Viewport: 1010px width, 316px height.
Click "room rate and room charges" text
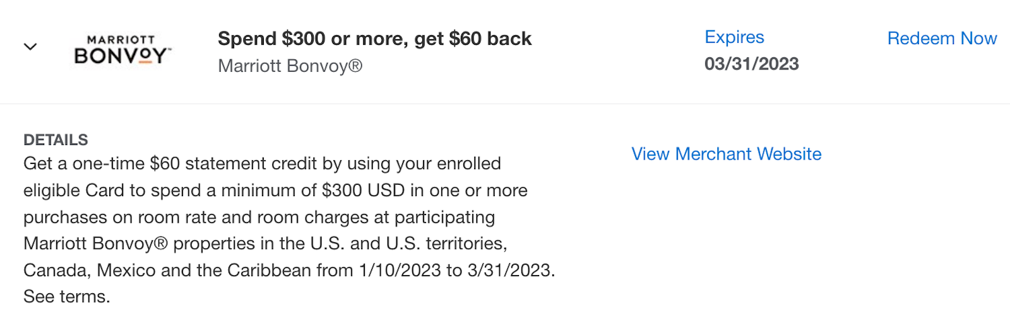(249, 218)
